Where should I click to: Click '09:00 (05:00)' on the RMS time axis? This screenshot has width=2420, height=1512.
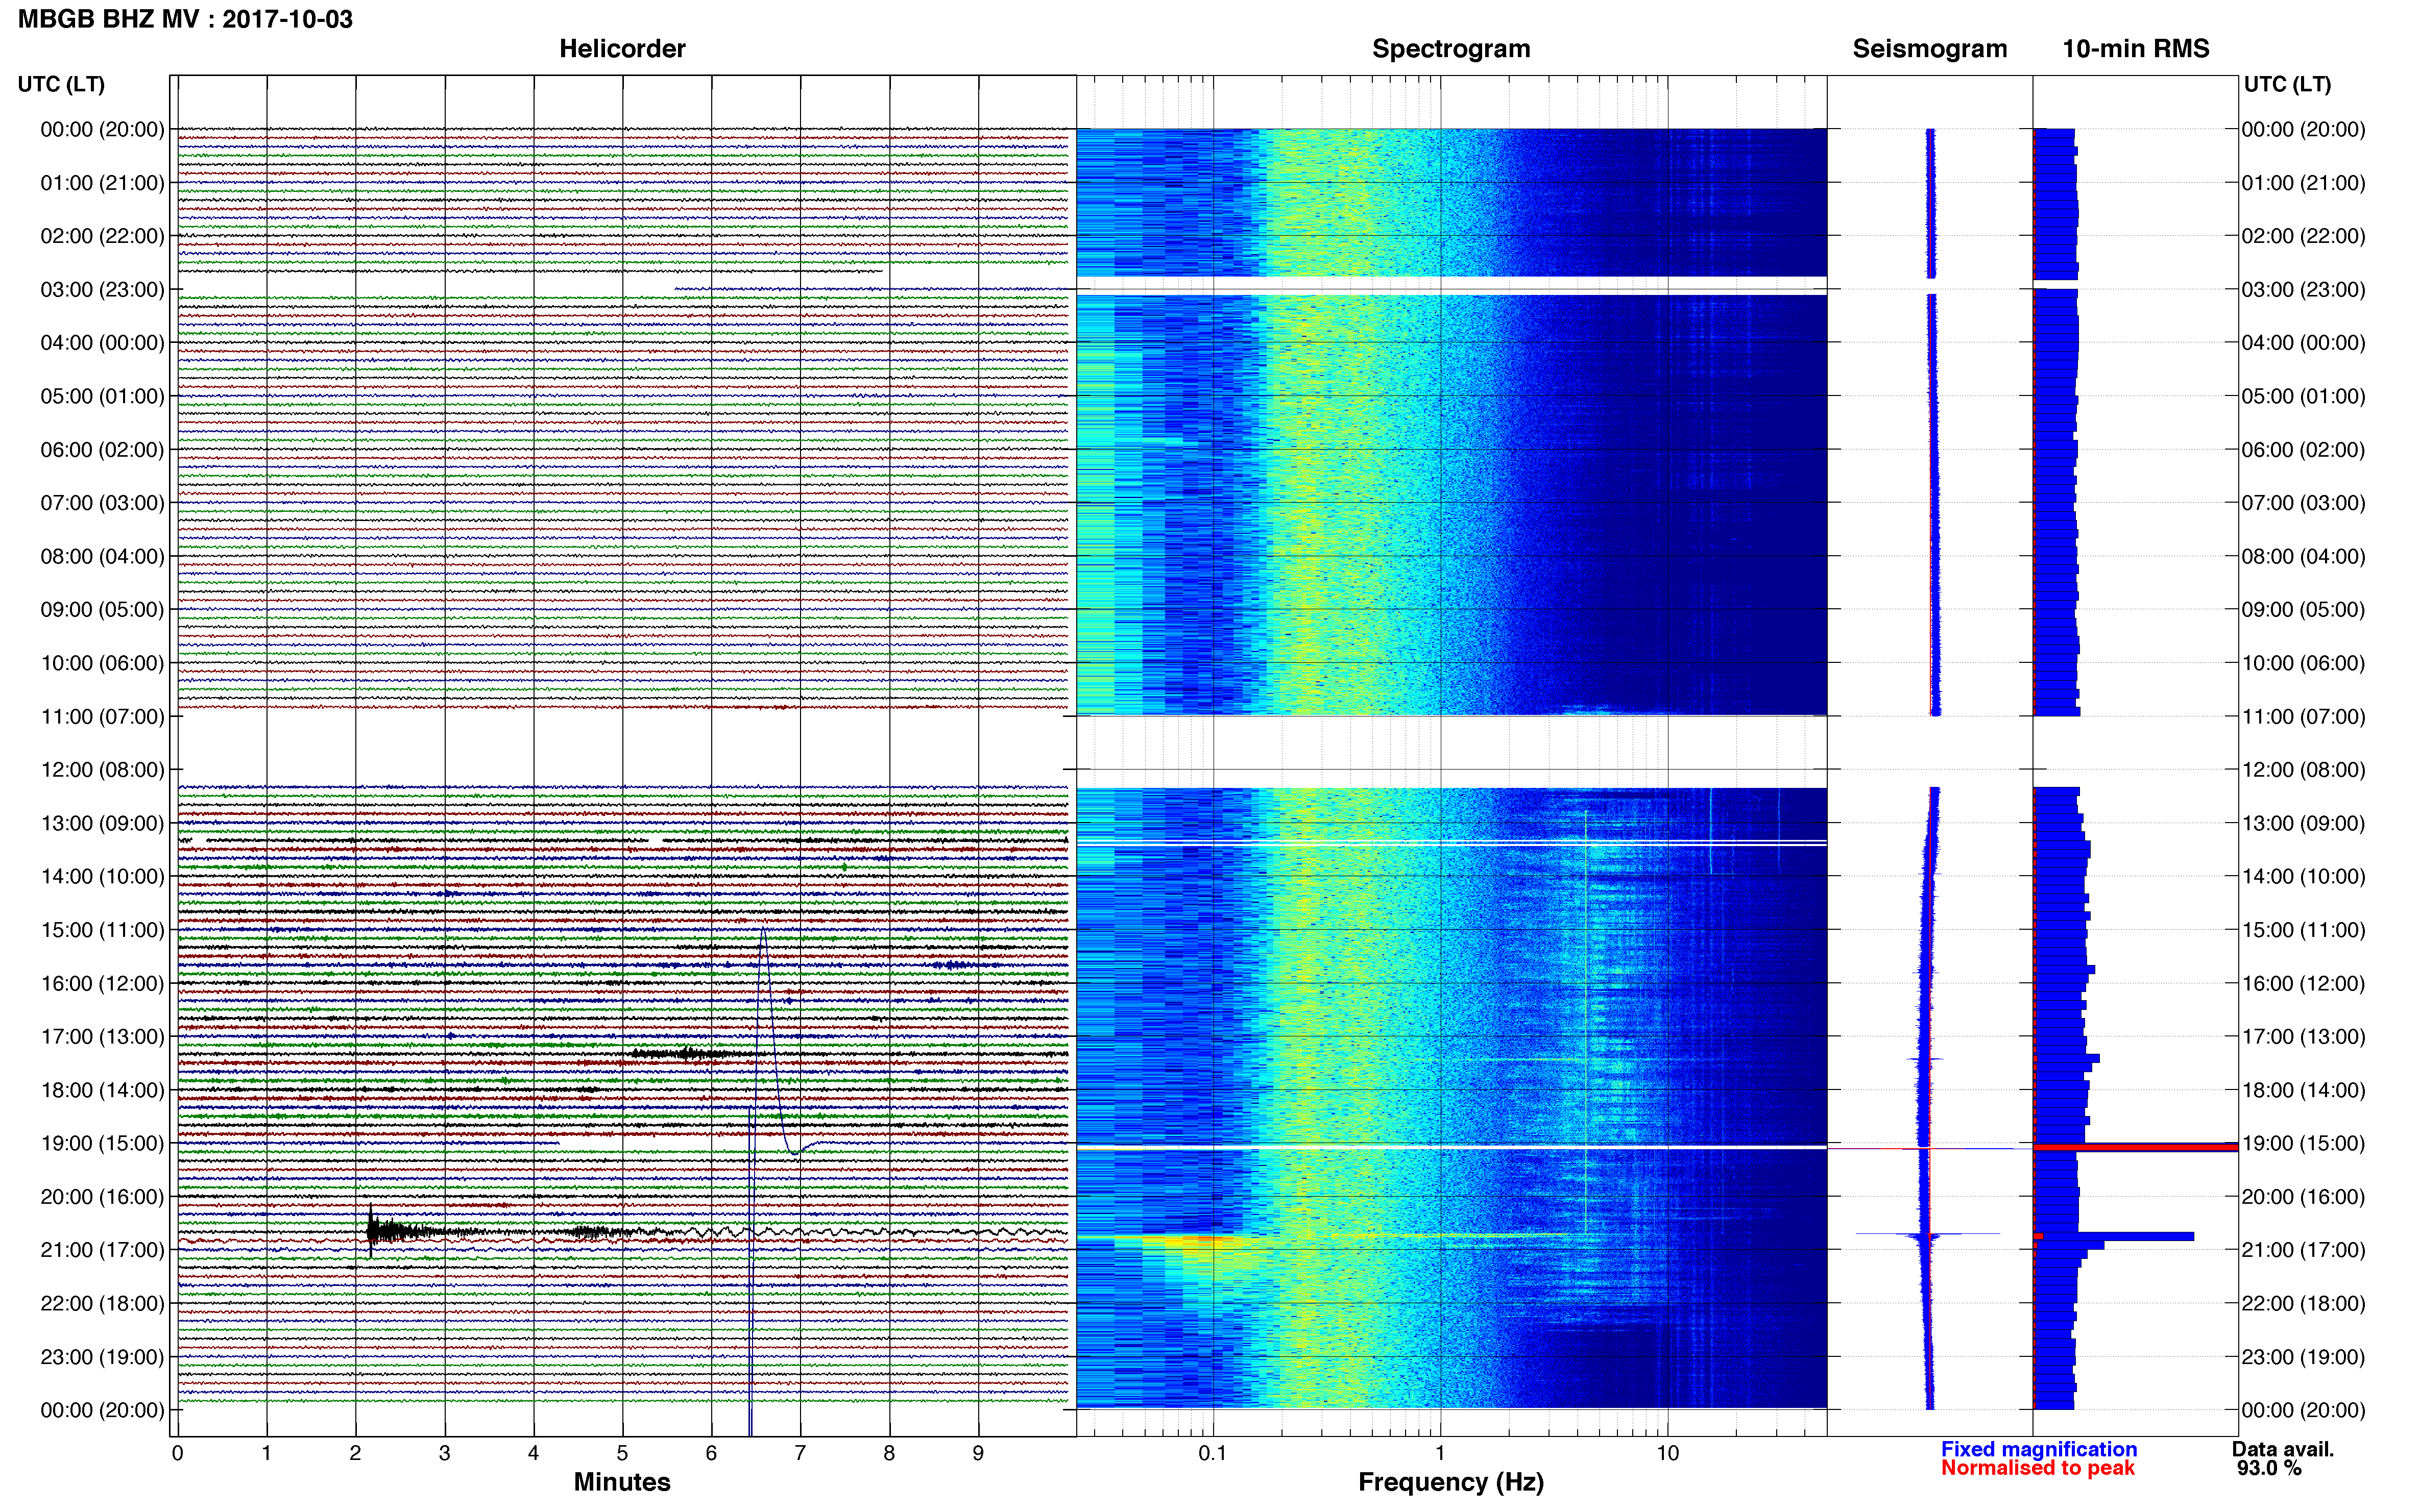(x=2303, y=610)
